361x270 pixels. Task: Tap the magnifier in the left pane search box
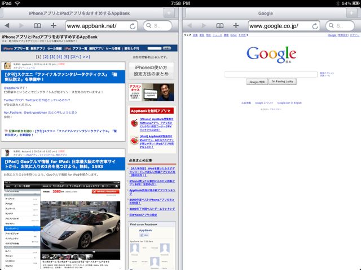point(149,26)
